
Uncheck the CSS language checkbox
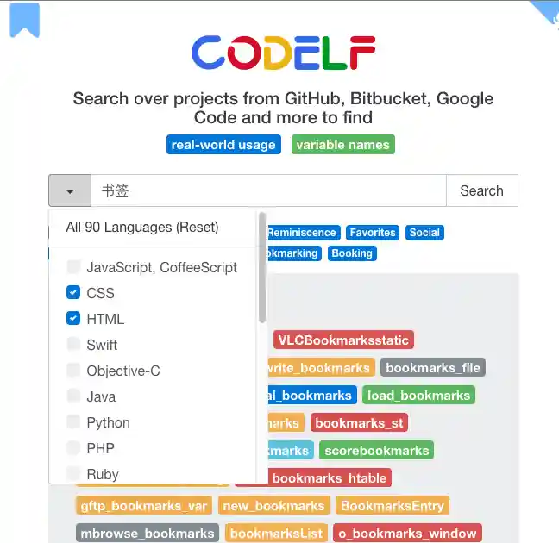(73, 293)
